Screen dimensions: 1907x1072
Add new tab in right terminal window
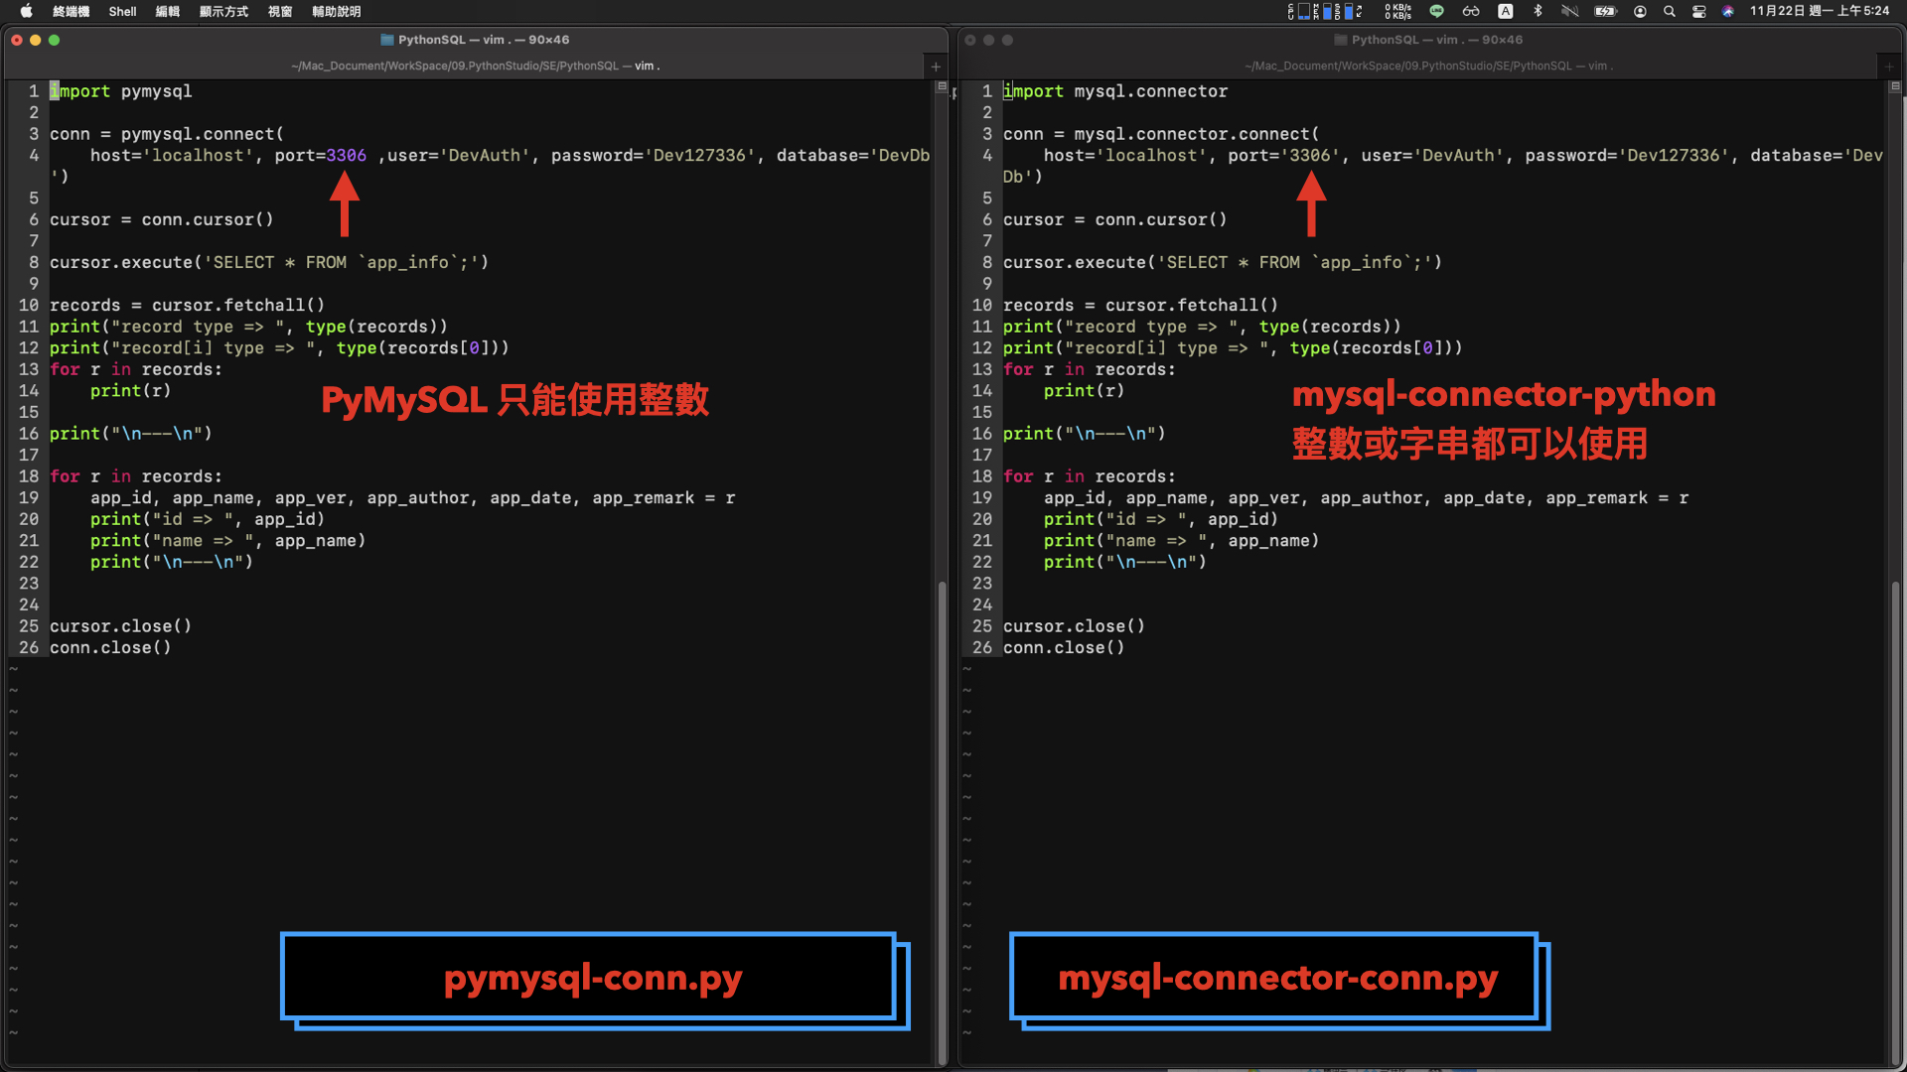[1889, 67]
